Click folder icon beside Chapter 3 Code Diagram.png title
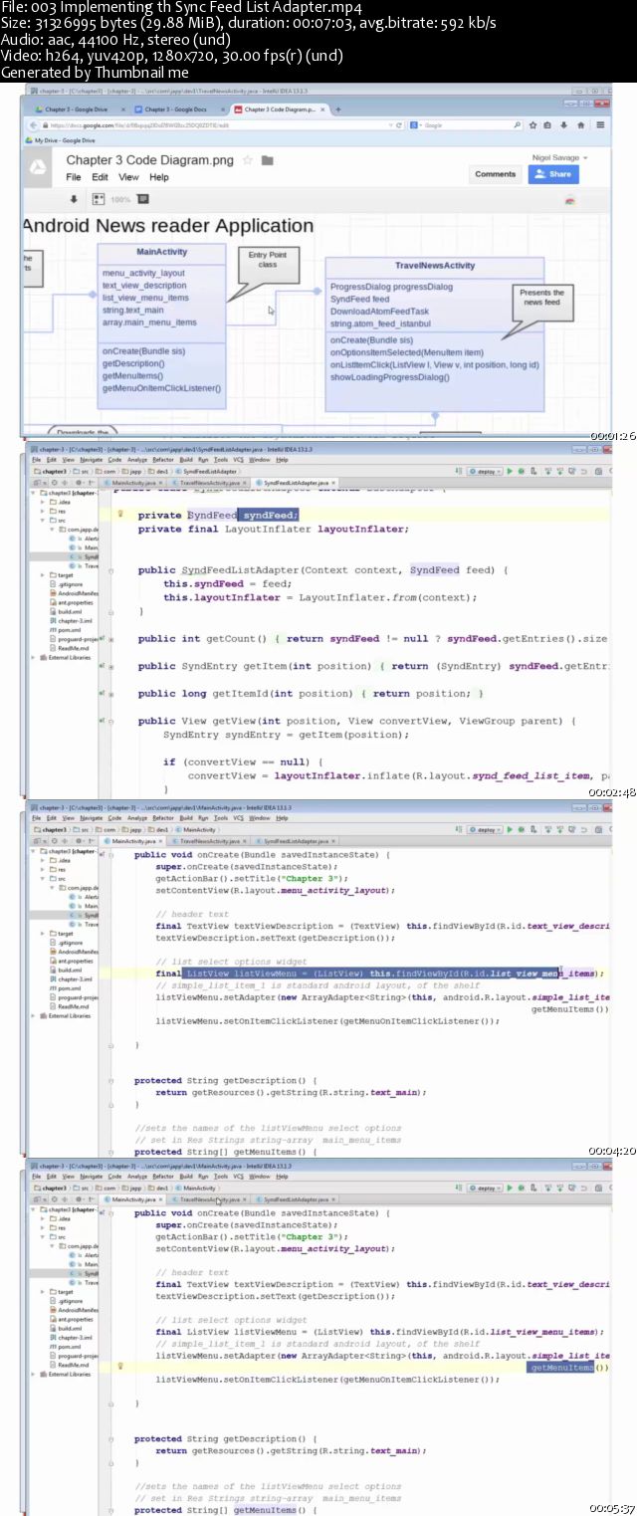Viewport: 637px width, 1516px height. 267,160
